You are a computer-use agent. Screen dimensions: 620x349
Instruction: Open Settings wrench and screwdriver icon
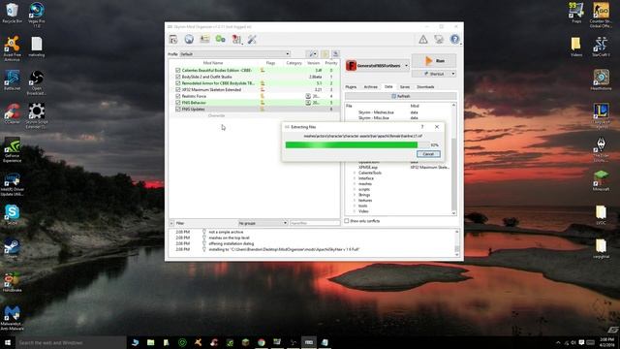[252, 39]
